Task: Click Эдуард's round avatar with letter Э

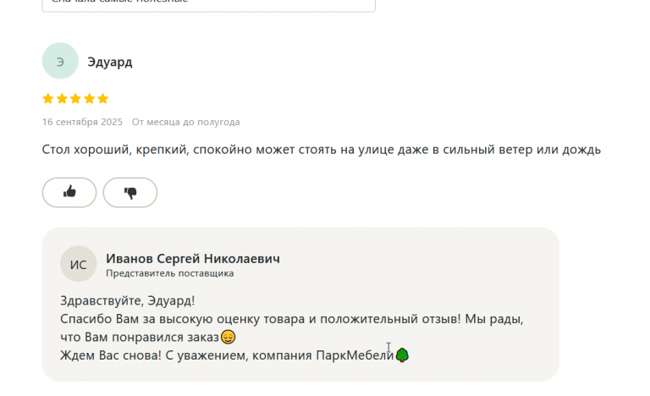Action: 60,61
